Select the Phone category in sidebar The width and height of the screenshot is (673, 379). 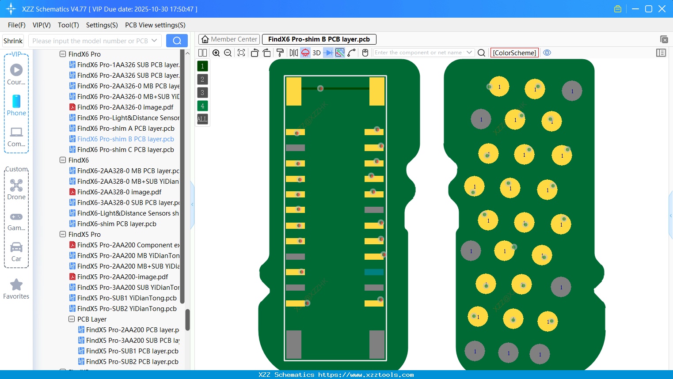point(16,105)
